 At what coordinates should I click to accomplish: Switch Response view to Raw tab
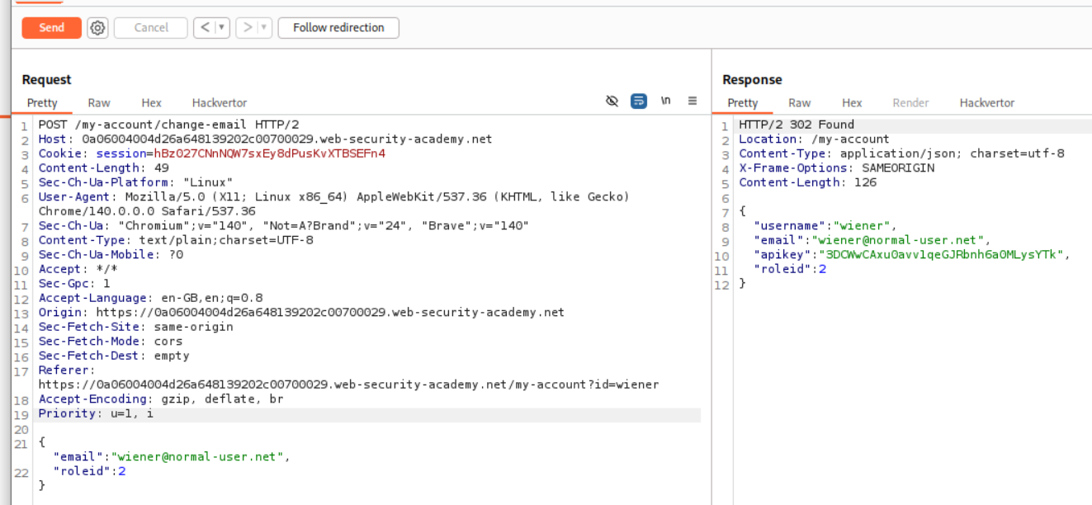pyautogui.click(x=799, y=103)
